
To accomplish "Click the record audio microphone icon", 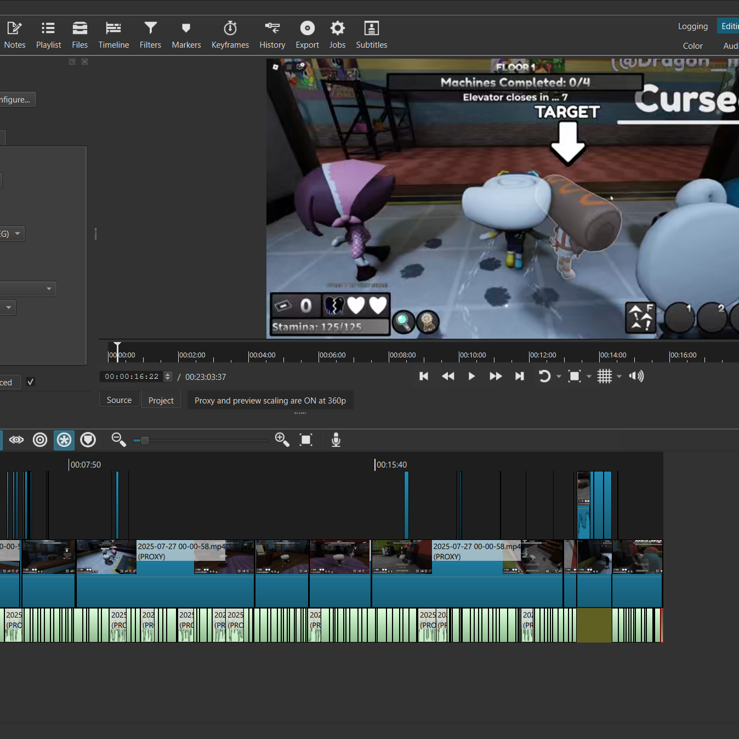I will [336, 440].
